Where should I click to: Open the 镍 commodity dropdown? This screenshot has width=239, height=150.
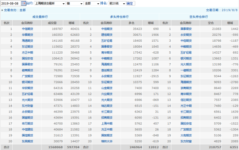tap(75, 3)
